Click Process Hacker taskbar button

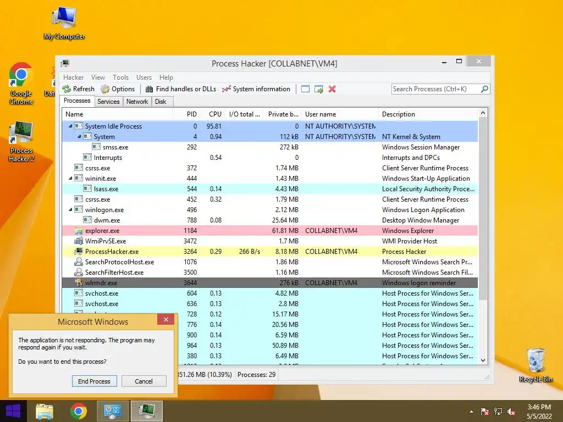(146, 411)
